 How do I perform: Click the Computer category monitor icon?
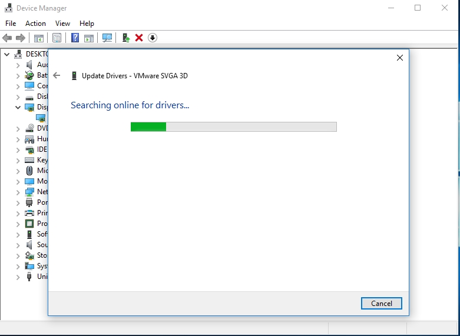[29, 86]
